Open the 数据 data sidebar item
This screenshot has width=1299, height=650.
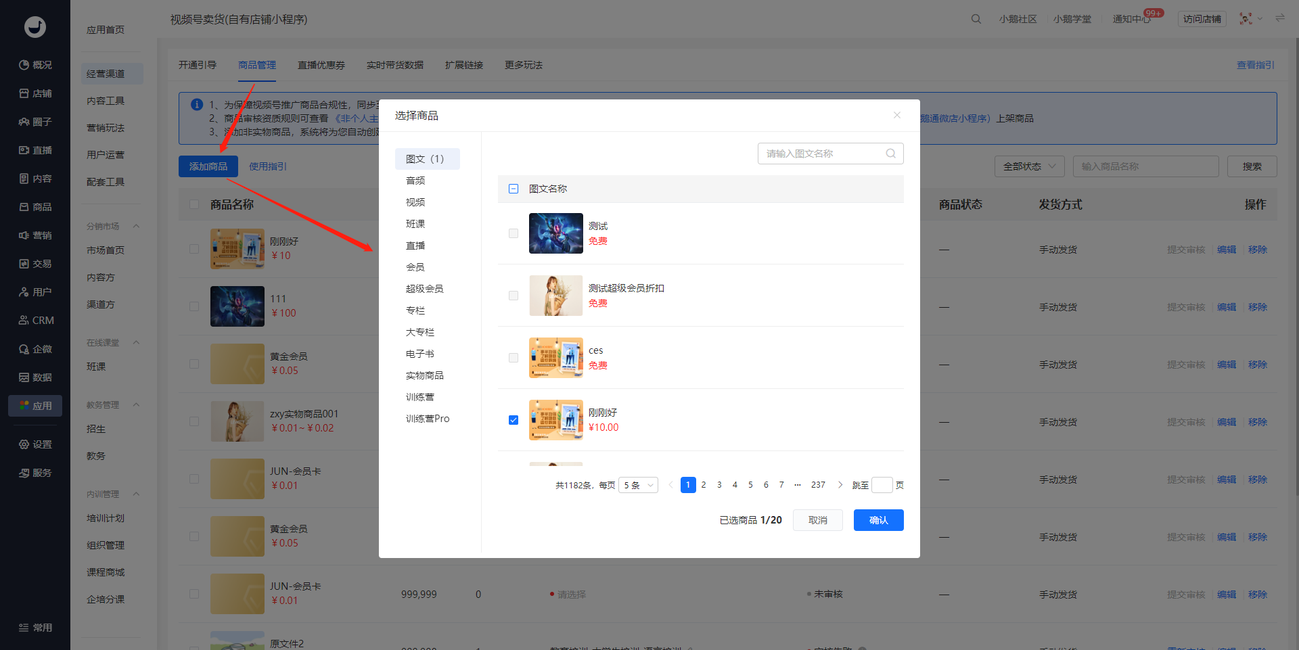35,377
